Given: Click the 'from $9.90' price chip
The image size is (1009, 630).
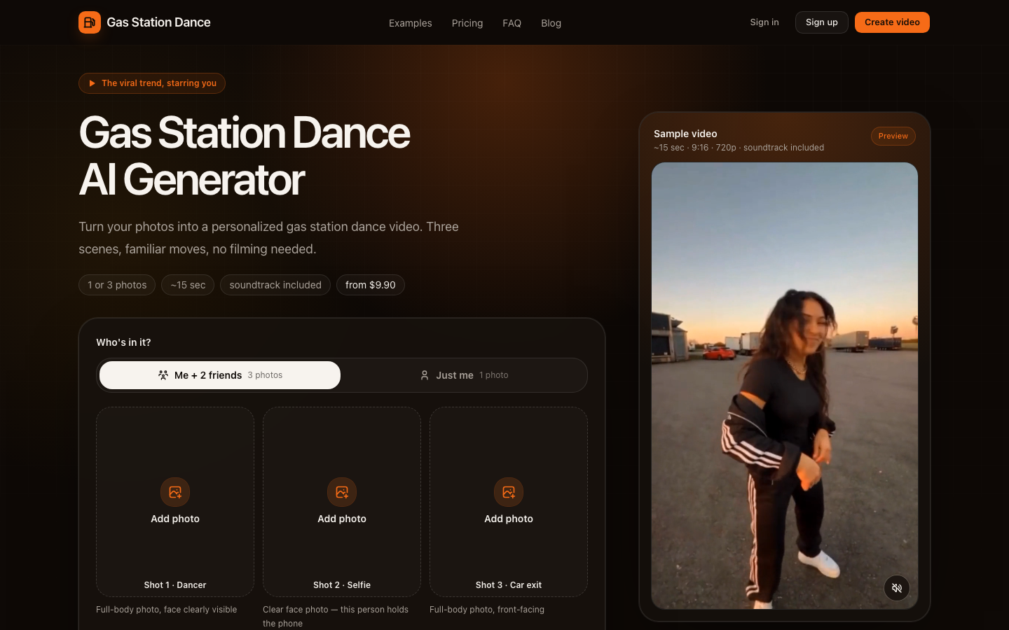Looking at the screenshot, I should [x=371, y=285].
